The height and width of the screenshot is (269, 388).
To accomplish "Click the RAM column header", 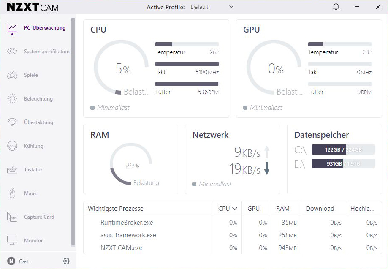I will tap(282, 209).
